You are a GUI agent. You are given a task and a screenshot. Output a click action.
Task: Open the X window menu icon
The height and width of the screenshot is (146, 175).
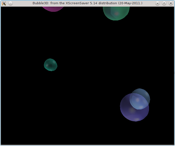point(4,3)
